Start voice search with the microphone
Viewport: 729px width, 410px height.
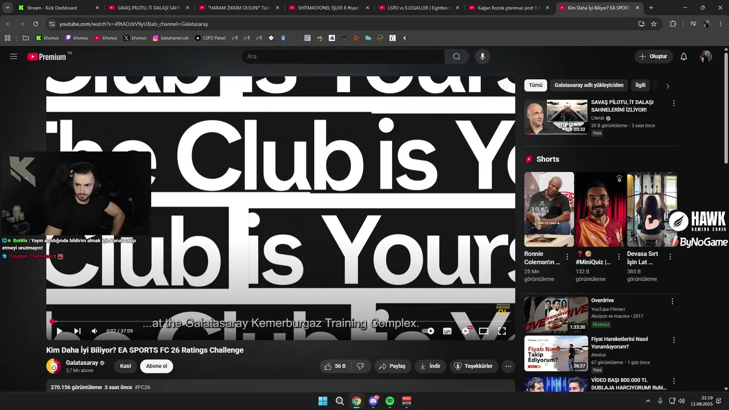click(482, 56)
